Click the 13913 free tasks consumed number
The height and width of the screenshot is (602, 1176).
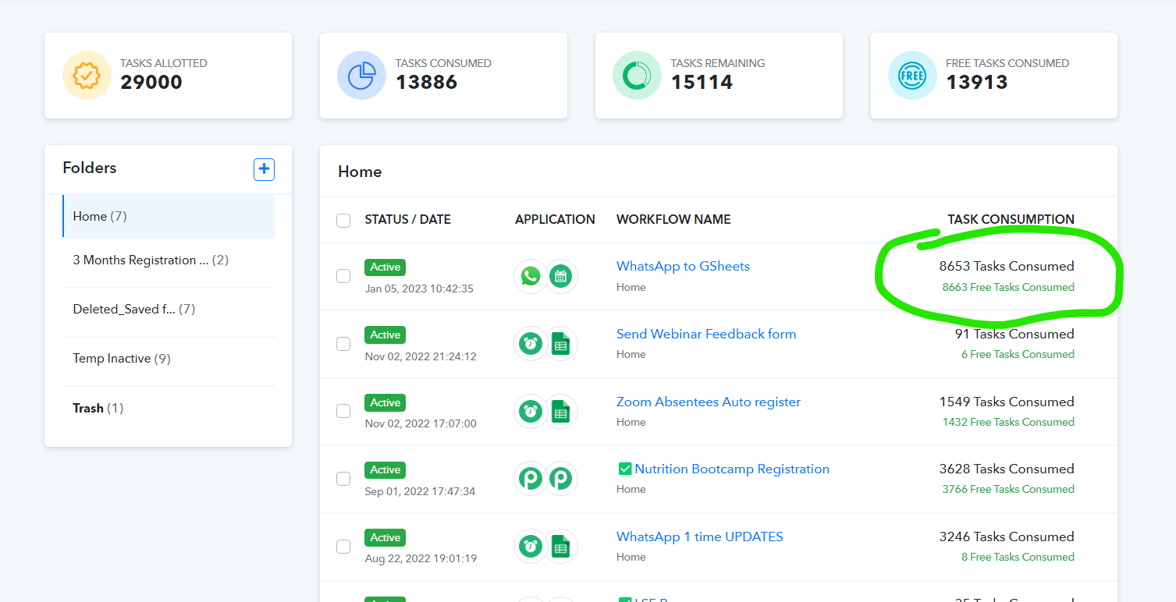[x=977, y=82]
